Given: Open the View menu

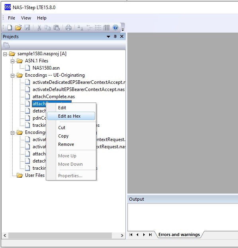Looking at the screenshot, I should coord(26,18).
